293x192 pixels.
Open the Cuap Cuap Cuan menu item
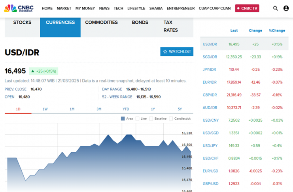pos(215,8)
